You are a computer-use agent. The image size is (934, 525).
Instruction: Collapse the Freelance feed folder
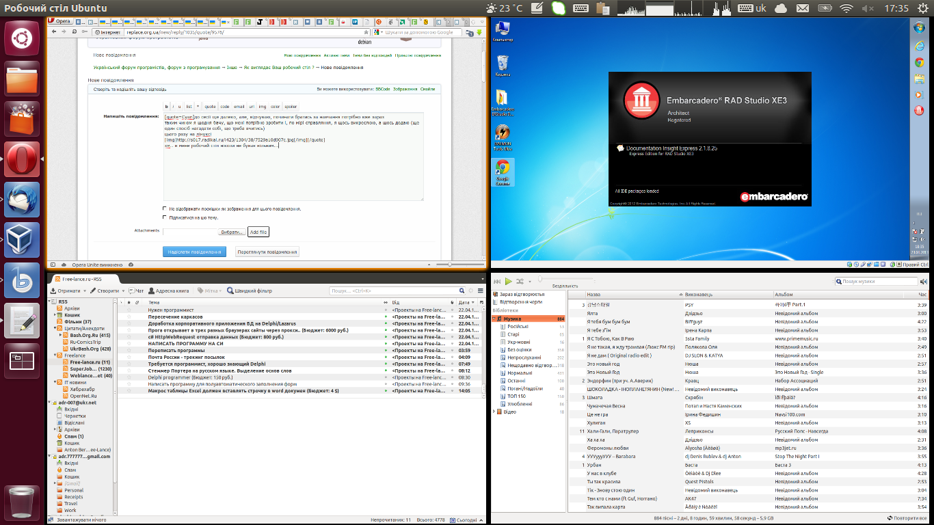pyautogui.click(x=54, y=355)
